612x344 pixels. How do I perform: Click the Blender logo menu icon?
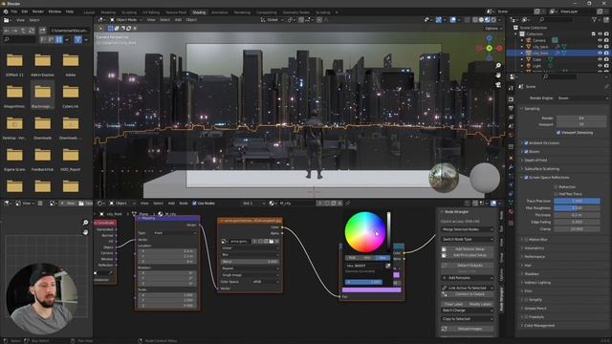(x=6, y=11)
